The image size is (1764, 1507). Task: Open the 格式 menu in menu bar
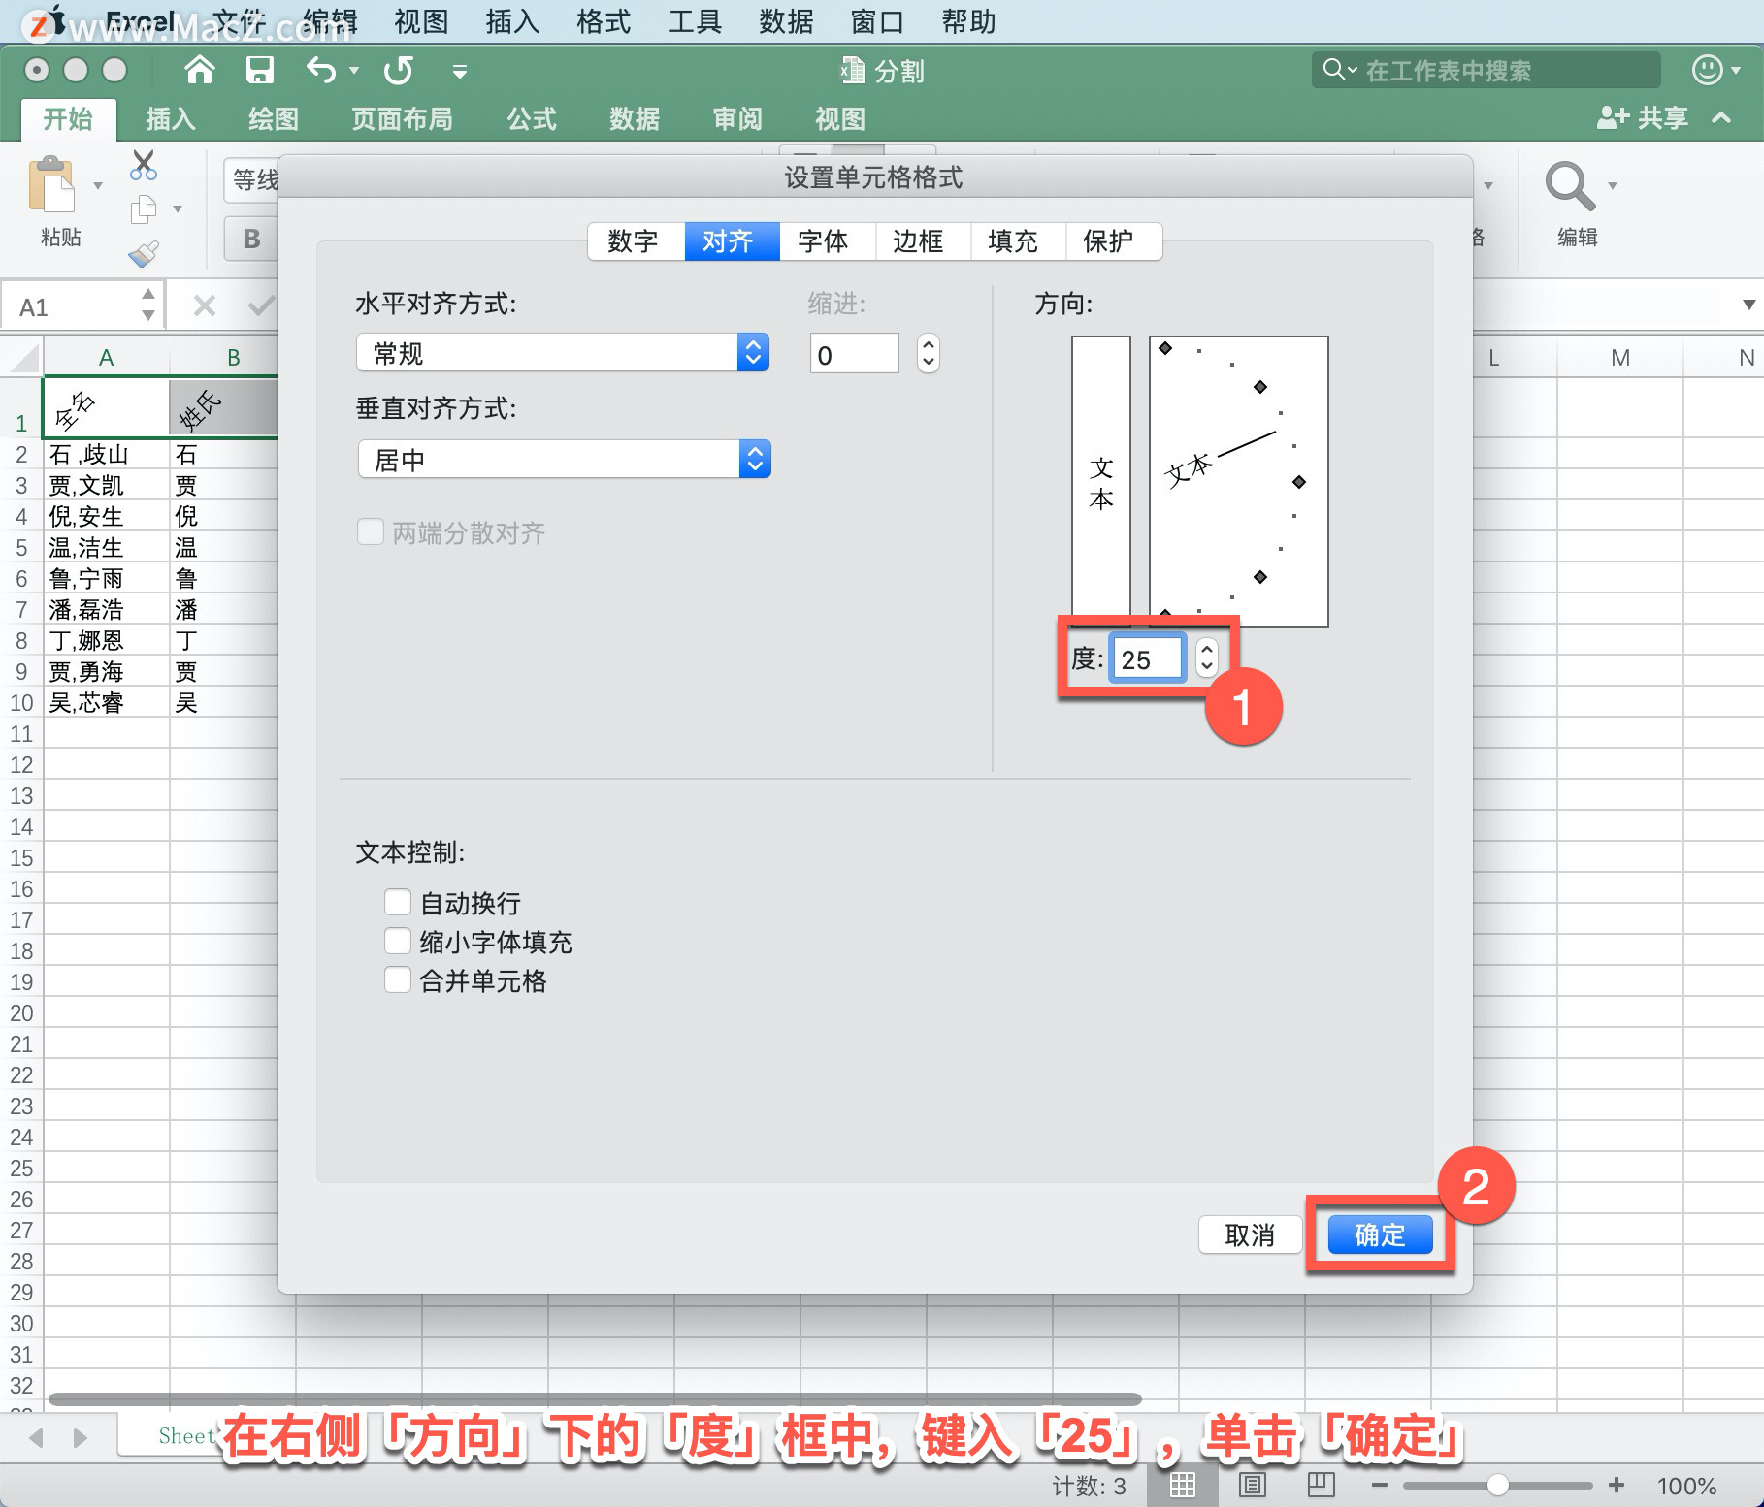pyautogui.click(x=604, y=21)
